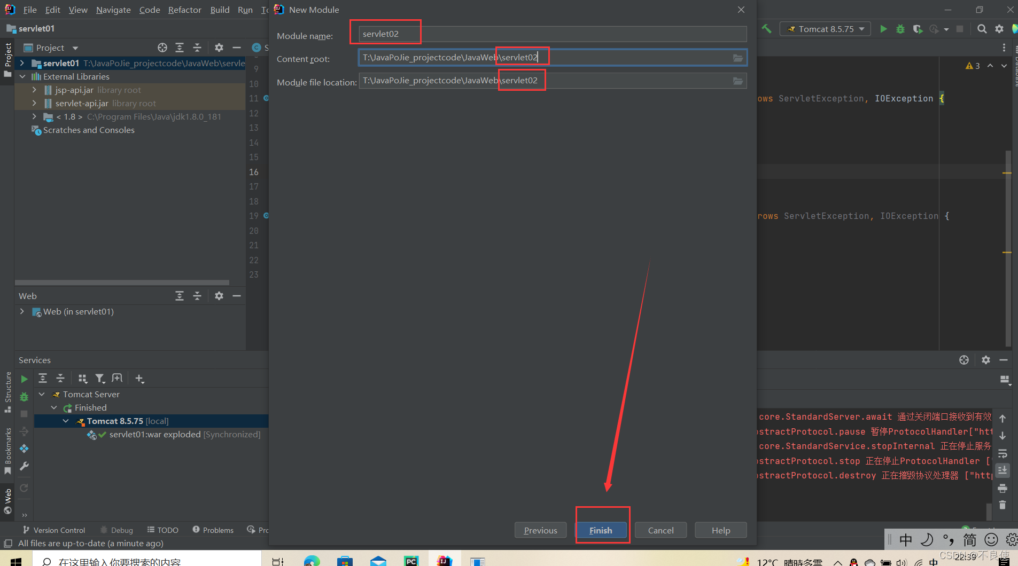The image size is (1018, 566).
Task: Browse folder for Content root
Action: tap(738, 58)
